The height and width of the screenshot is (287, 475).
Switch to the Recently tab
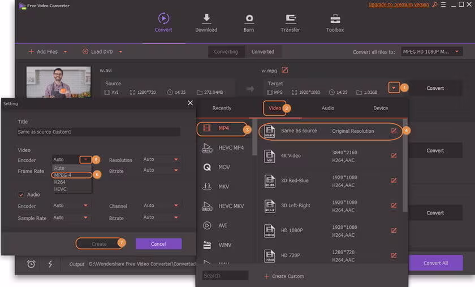click(222, 108)
